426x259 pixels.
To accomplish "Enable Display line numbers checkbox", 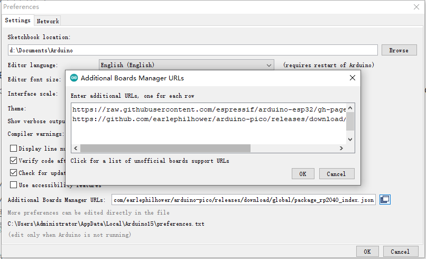I will 13,149.
